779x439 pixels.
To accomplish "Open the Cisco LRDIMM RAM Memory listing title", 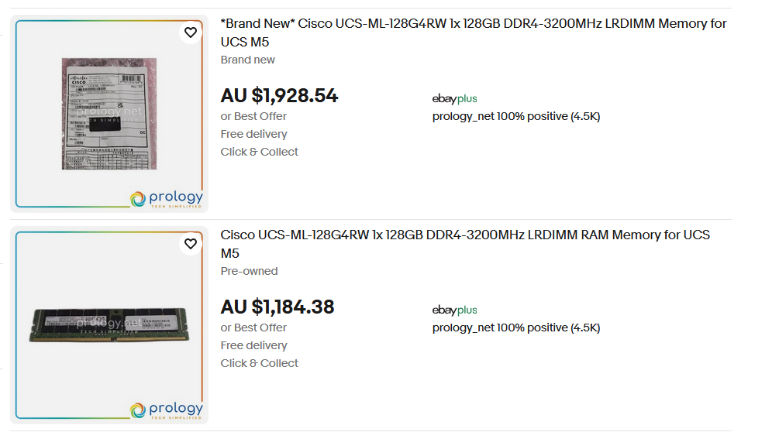I will point(465,244).
